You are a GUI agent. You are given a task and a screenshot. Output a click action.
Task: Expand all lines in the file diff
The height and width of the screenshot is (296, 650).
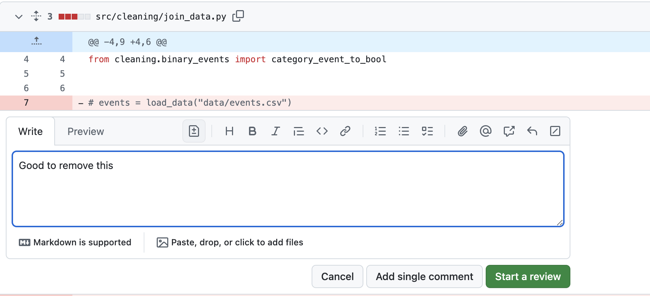point(36,16)
